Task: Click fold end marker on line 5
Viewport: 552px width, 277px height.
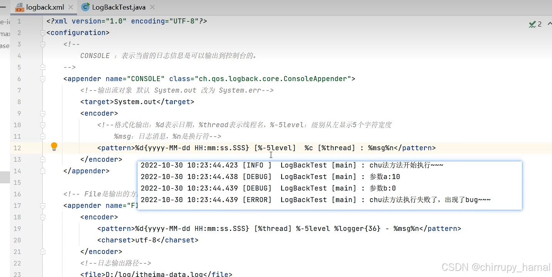Action: 43,67
